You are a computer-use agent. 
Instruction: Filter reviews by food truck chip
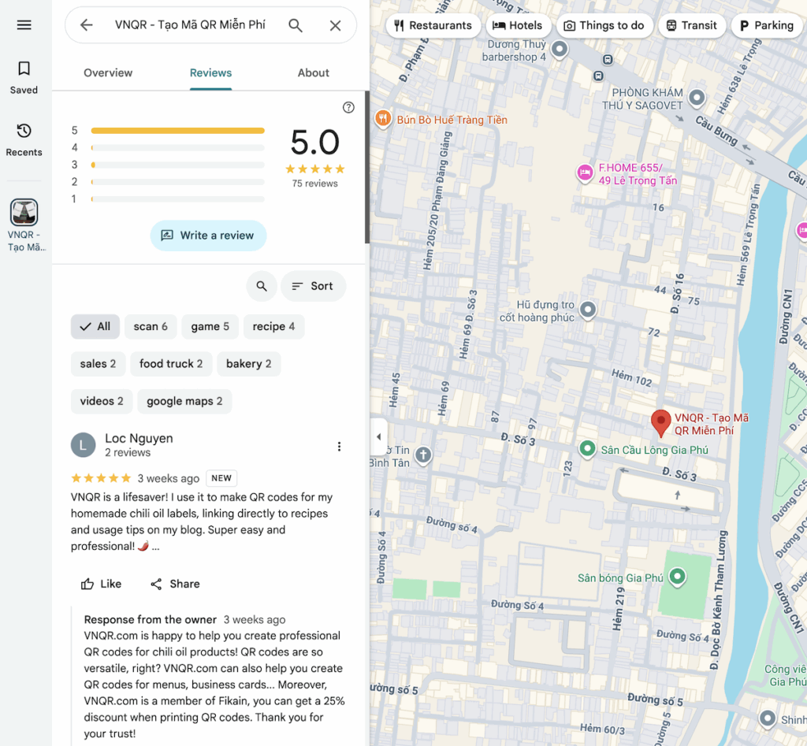click(171, 364)
